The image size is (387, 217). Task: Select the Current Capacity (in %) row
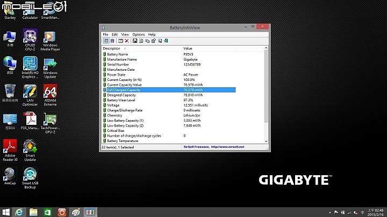(169, 80)
